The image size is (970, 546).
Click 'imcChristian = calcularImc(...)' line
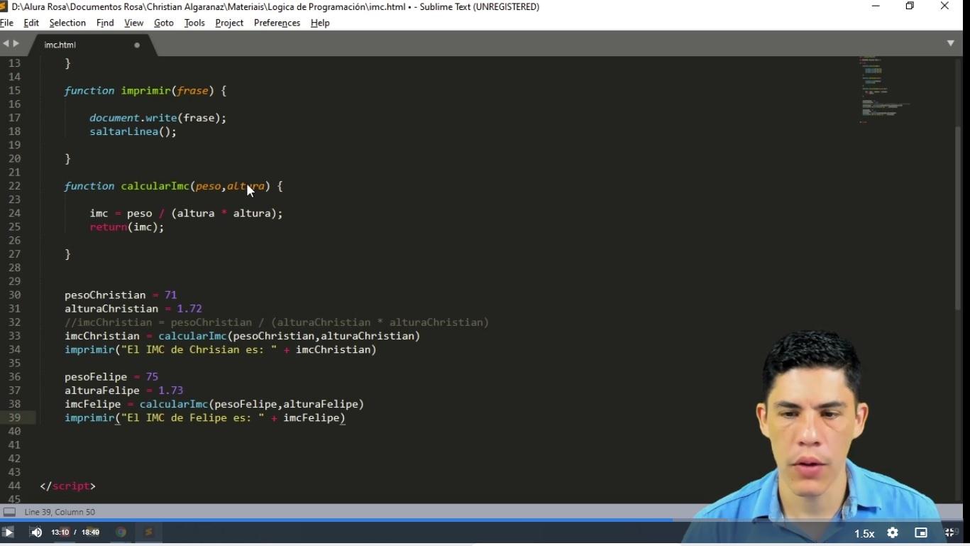[242, 336]
